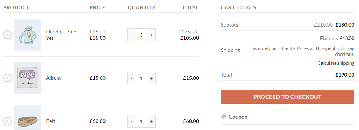Screen dimensions: 359x130
Task: View the Belt product image
Action: [28, 118]
